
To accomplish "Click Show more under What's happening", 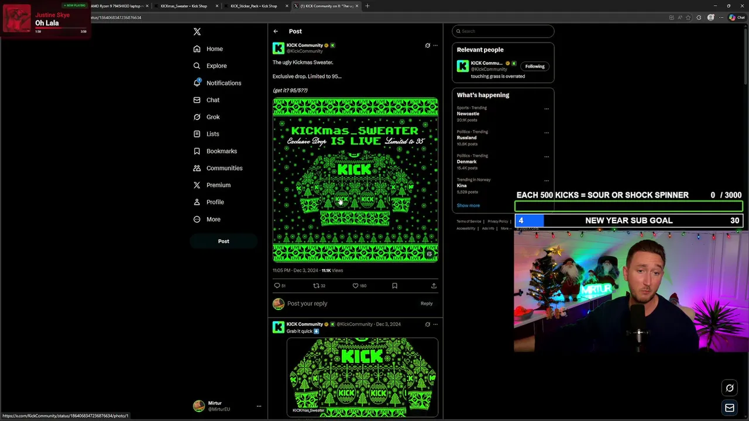I will (468, 206).
